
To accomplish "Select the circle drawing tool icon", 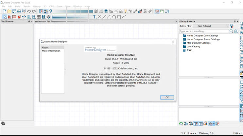I will [114, 17].
